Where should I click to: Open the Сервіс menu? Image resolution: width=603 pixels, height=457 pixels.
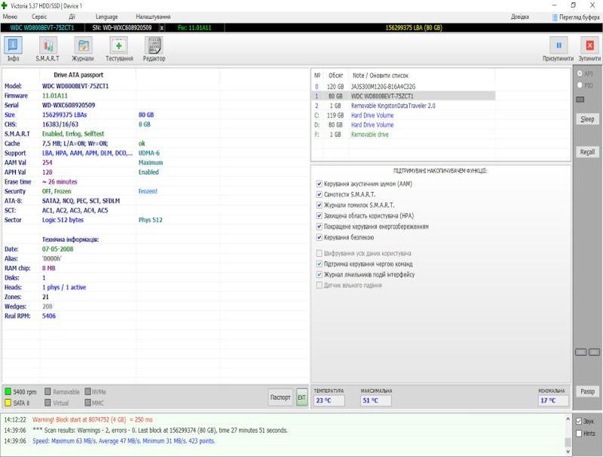click(39, 17)
